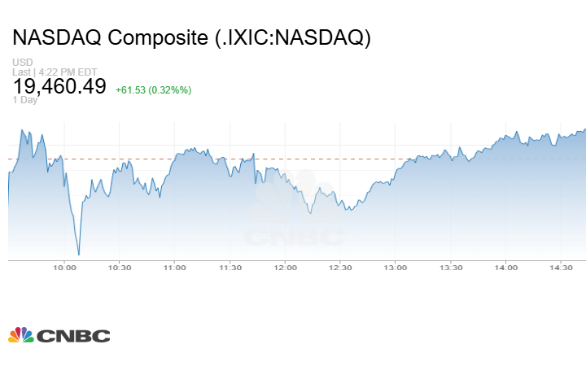
Task: Click the CNBC wordmark at bottom left
Action: pyautogui.click(x=72, y=336)
